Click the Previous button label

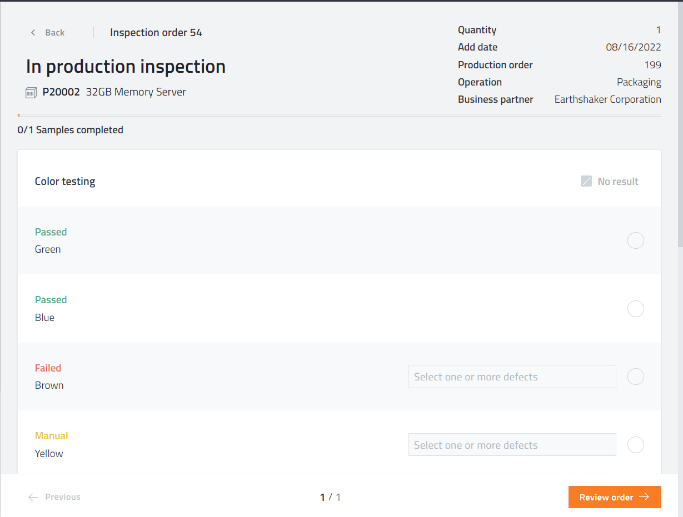tap(63, 497)
